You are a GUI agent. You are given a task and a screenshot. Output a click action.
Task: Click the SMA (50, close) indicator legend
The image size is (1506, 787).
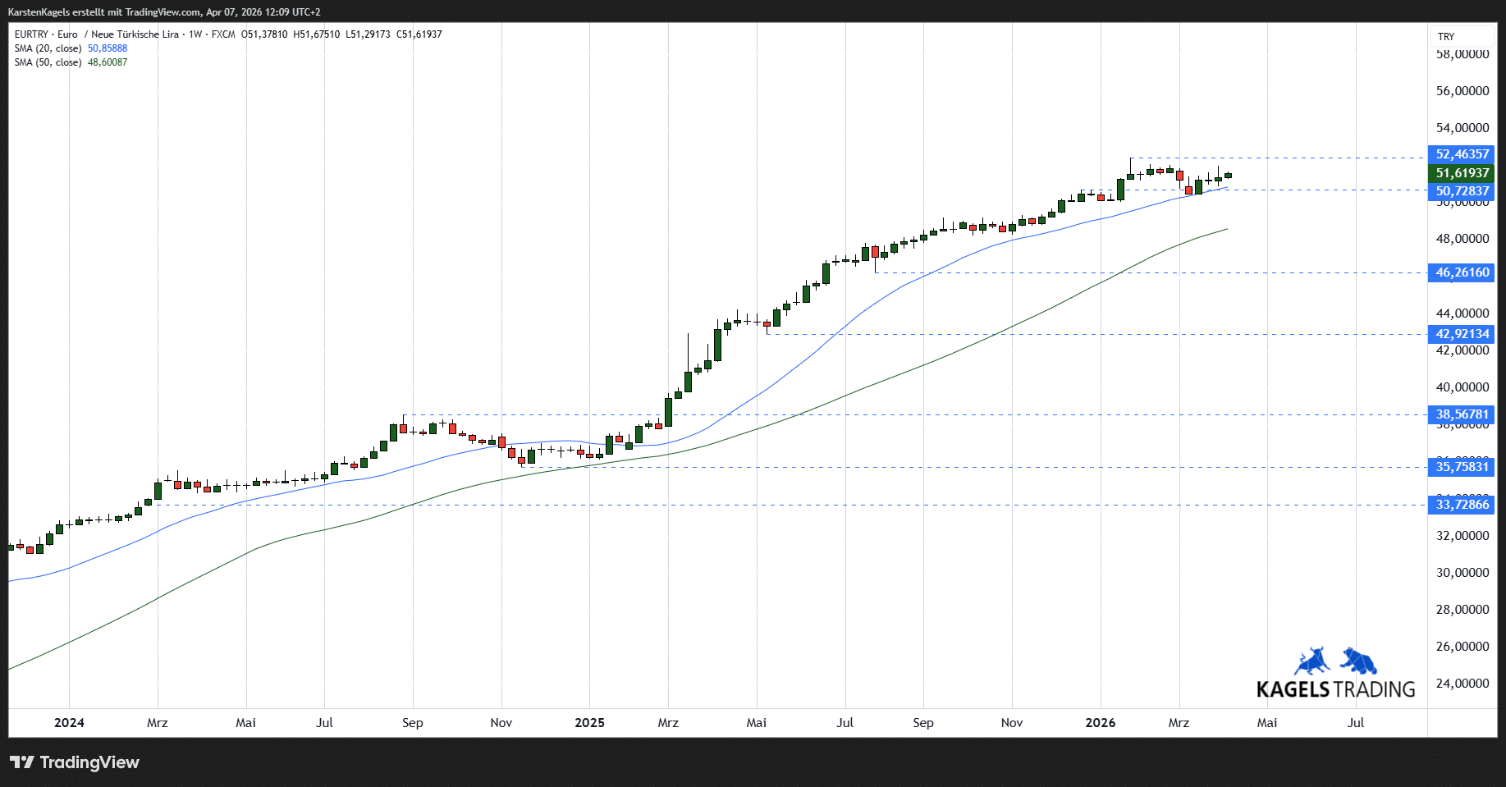[x=48, y=62]
